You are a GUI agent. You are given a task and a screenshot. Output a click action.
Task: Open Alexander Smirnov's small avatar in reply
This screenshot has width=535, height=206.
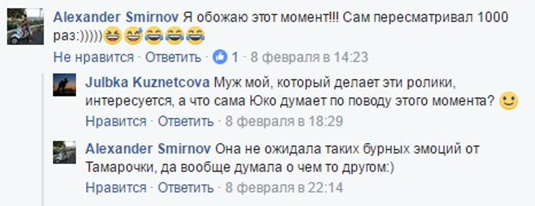tap(64, 152)
